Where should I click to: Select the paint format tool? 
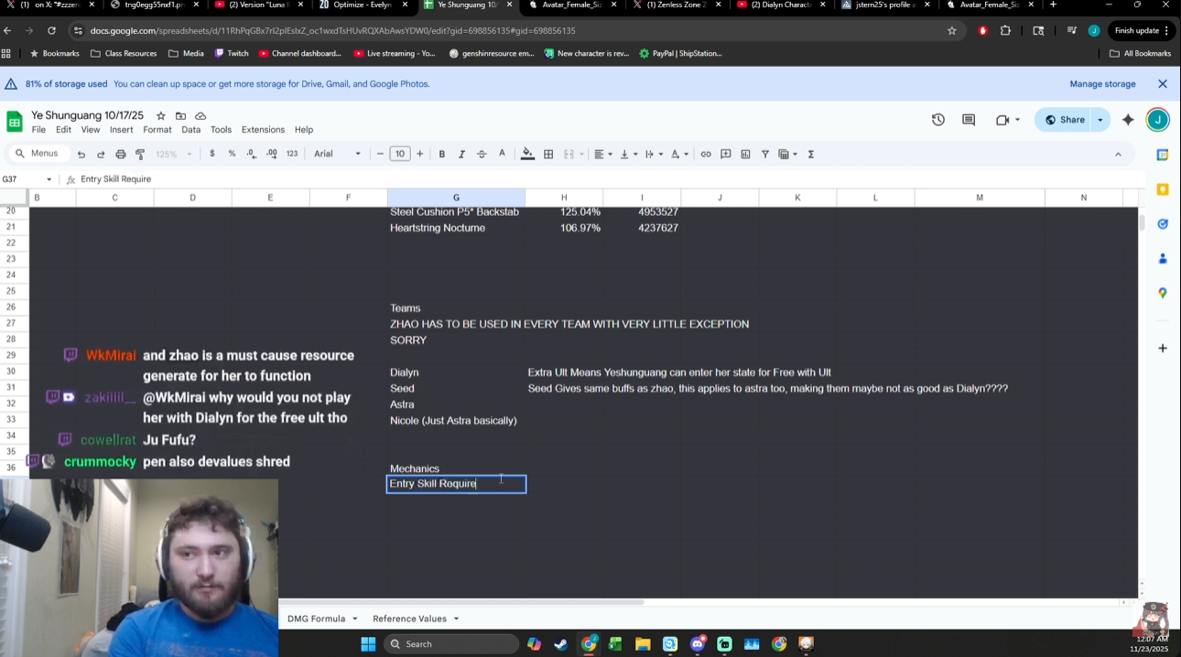140,154
